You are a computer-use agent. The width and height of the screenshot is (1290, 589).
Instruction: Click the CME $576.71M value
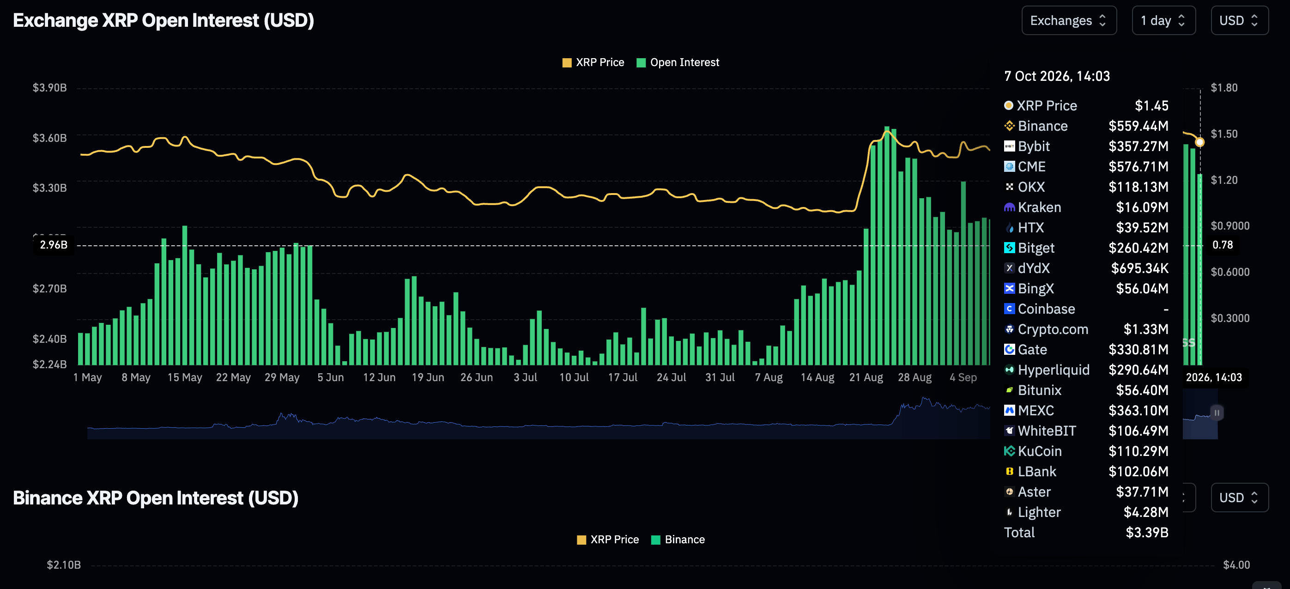click(x=1138, y=166)
